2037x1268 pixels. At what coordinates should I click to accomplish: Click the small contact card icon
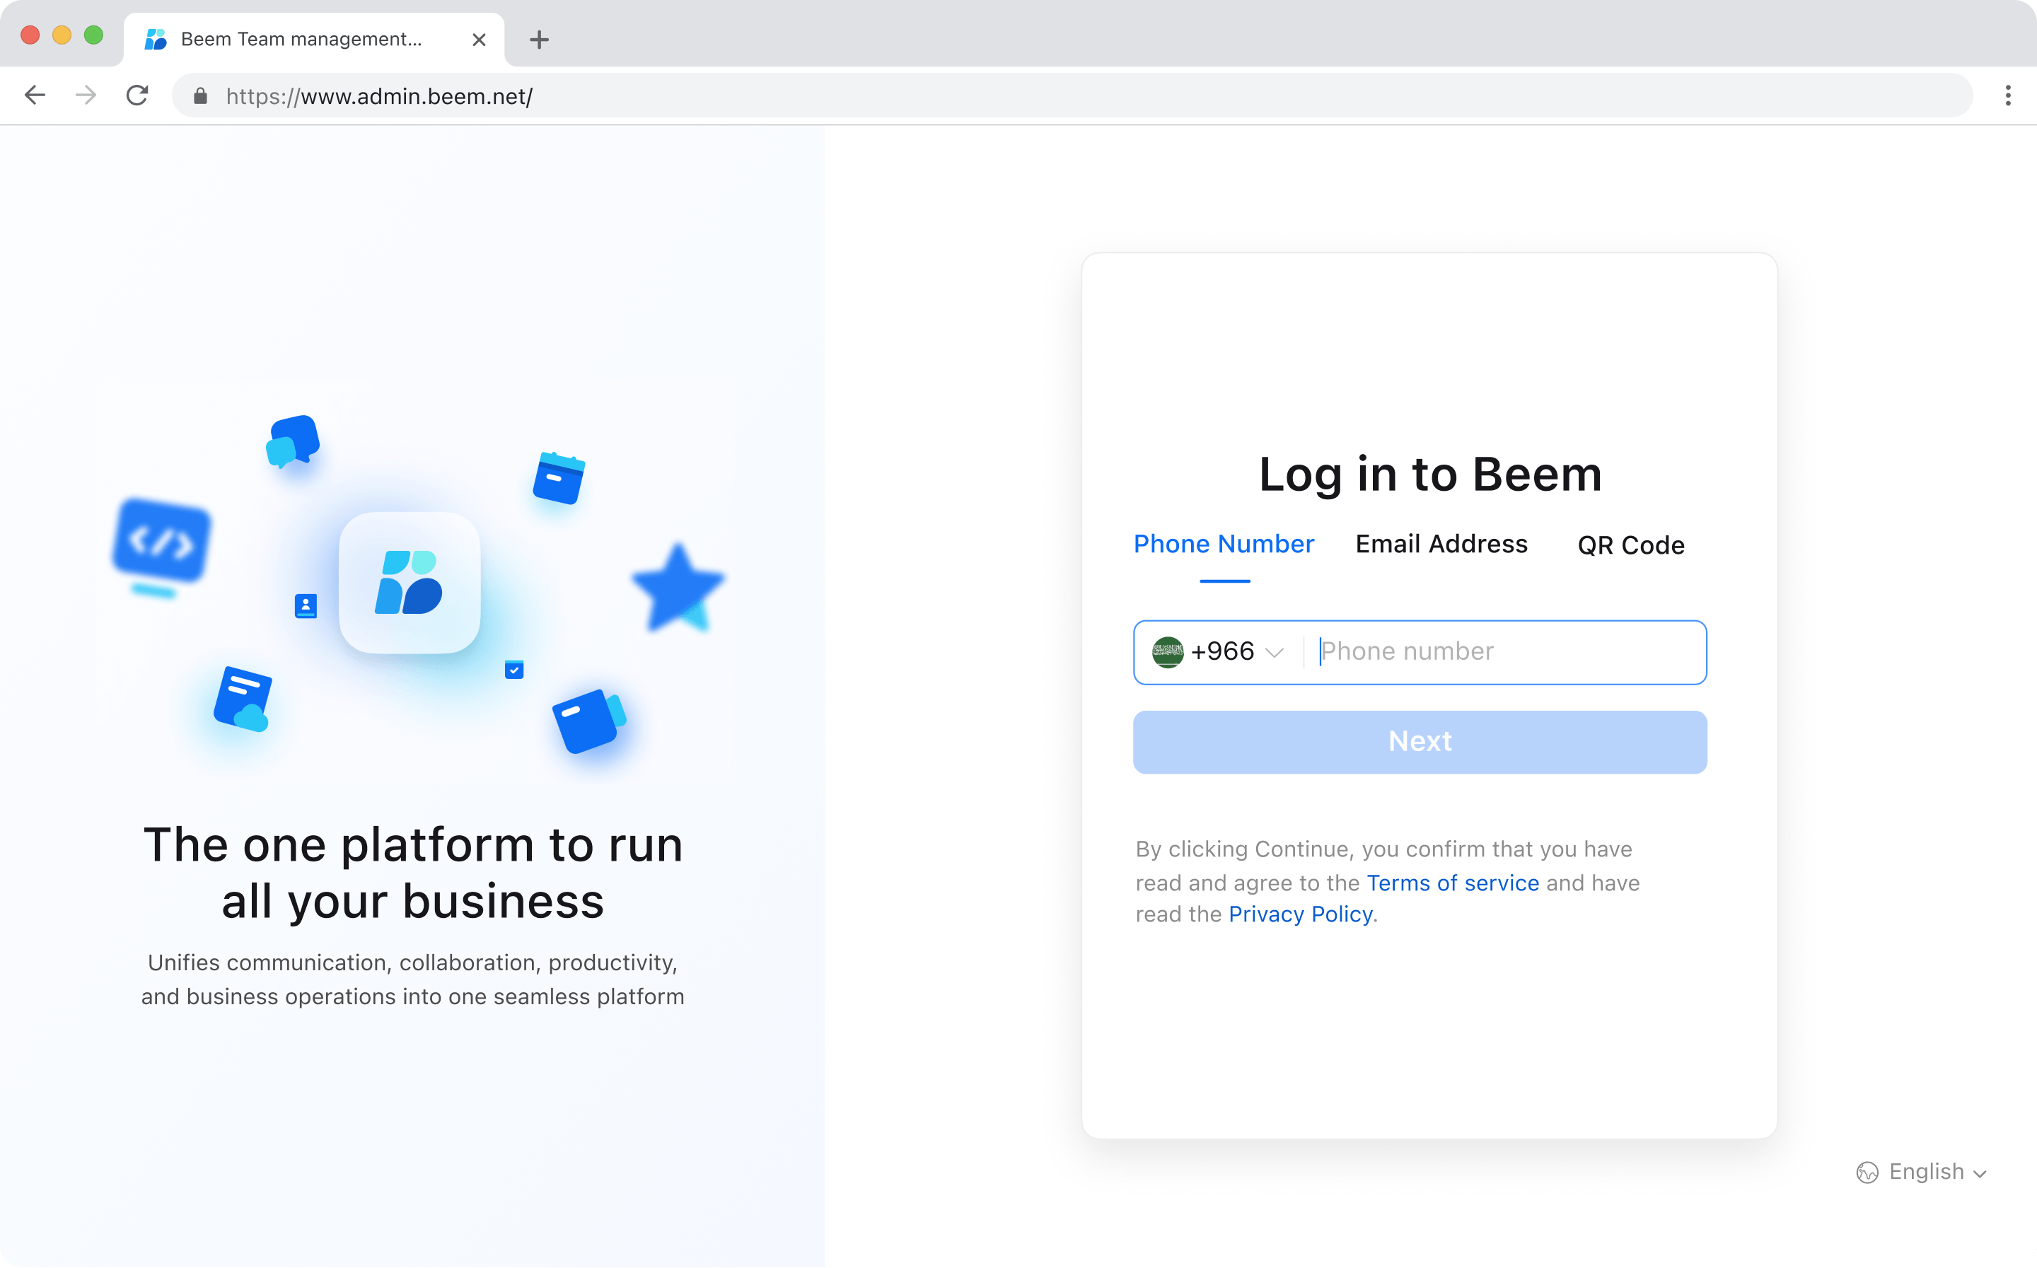click(306, 605)
